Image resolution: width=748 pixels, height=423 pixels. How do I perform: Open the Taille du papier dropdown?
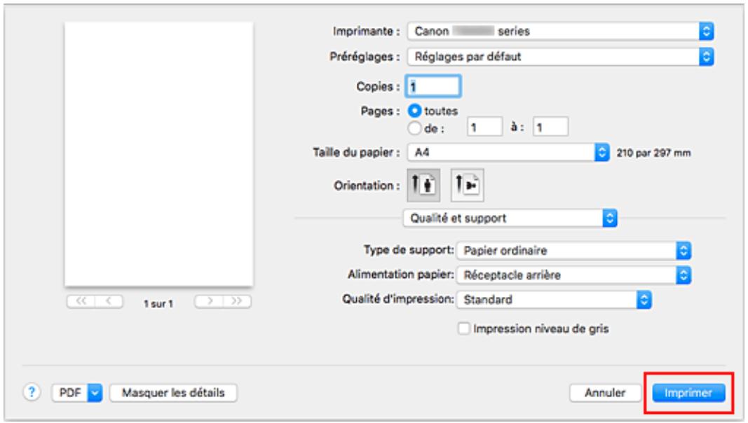(508, 153)
